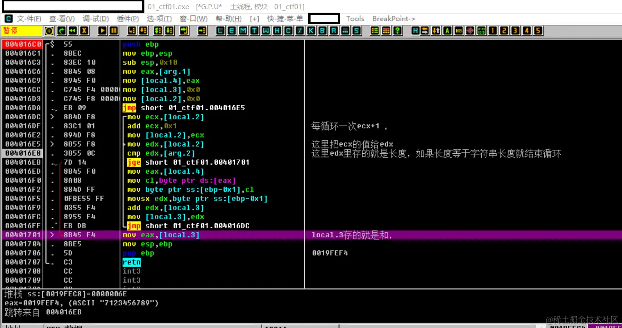This screenshot has height=328, width=622.
Task: Click the debugging options list icon
Action: (x=375, y=31)
